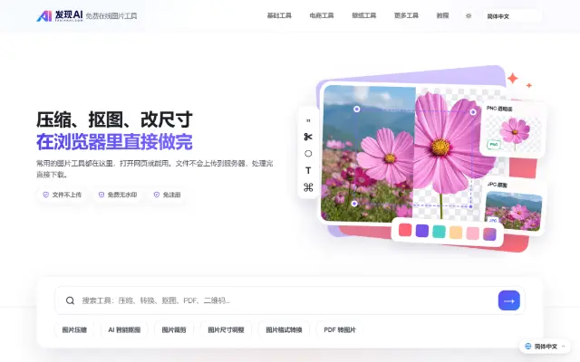Image resolution: width=580 pixels, height=362 pixels.
Task: Open the 图片尺寸调整 quick tool
Action: pos(226,329)
